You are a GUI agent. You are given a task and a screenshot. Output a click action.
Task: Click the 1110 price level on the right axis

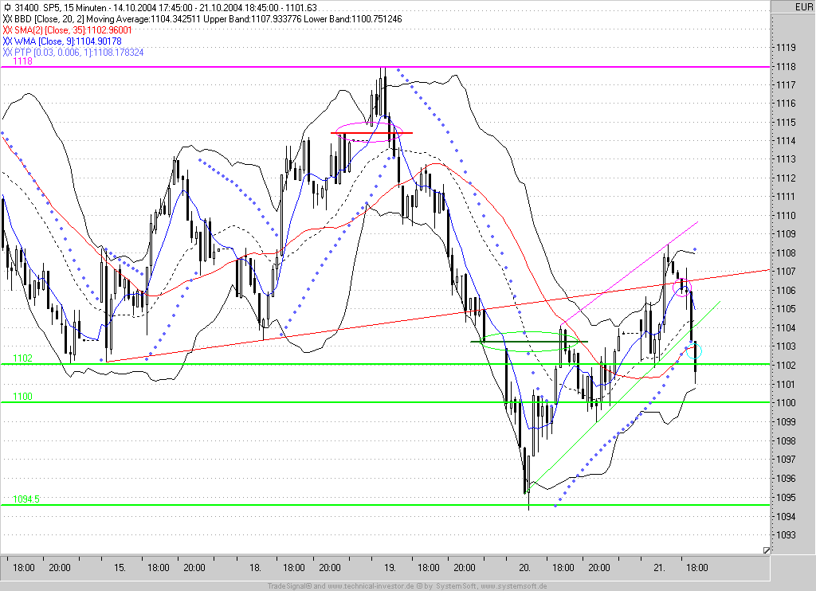786,215
